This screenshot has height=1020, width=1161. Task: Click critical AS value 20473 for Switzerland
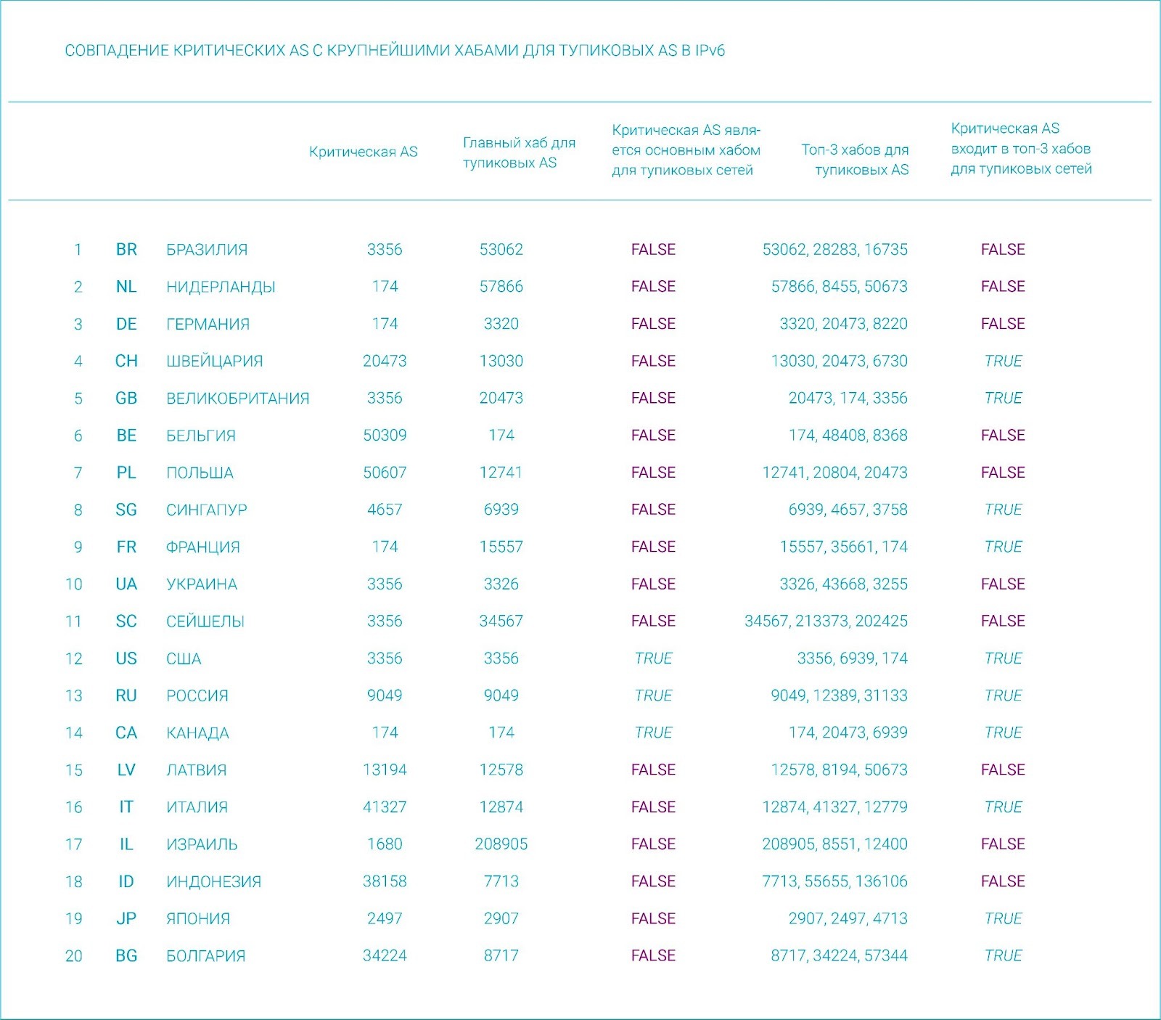(x=385, y=361)
